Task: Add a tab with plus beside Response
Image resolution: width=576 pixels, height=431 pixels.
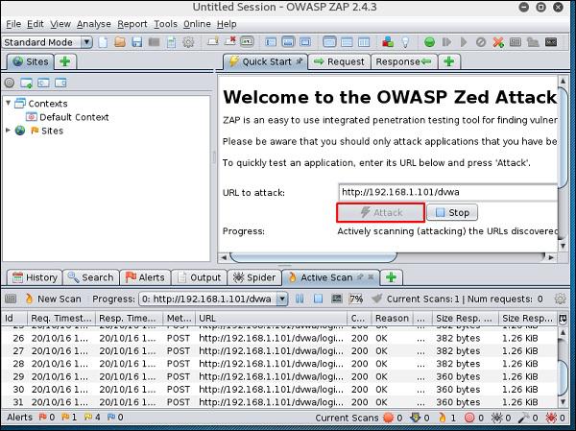Action: point(449,61)
